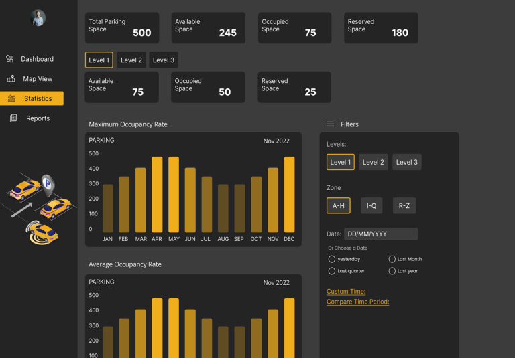515x358 pixels.
Task: Click the Occupied Space 50 level card
Action: (x=208, y=87)
